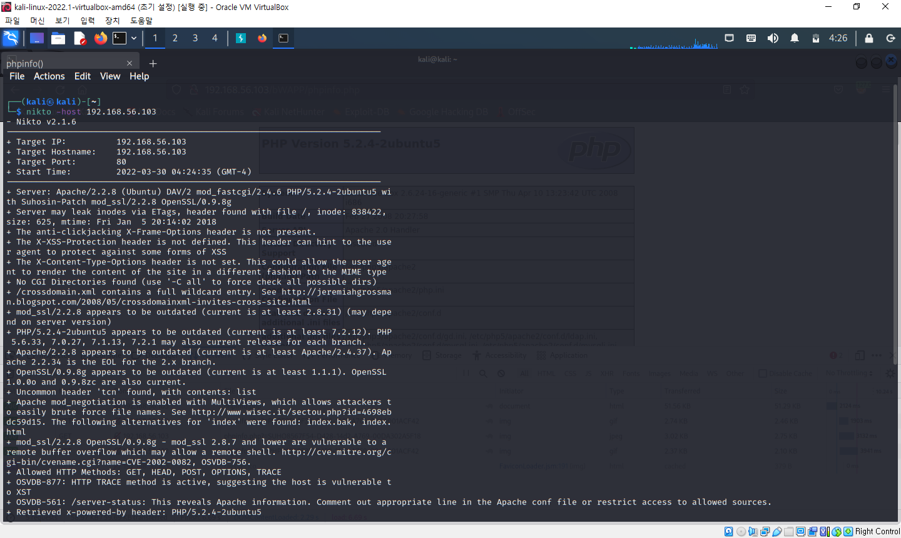Switch to workspace 3

click(195, 38)
